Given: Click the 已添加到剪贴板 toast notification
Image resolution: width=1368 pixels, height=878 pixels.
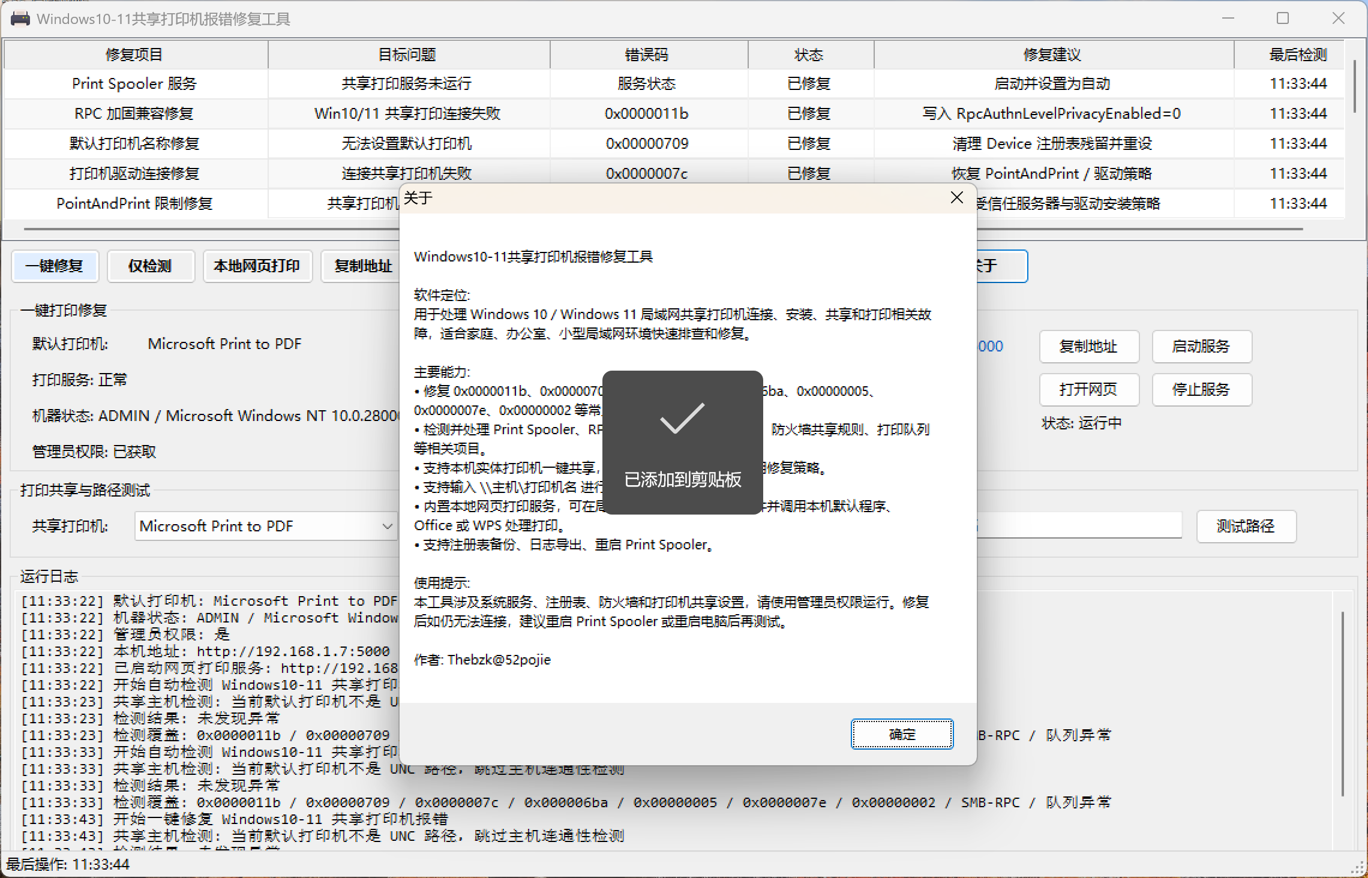Looking at the screenshot, I should (x=683, y=443).
